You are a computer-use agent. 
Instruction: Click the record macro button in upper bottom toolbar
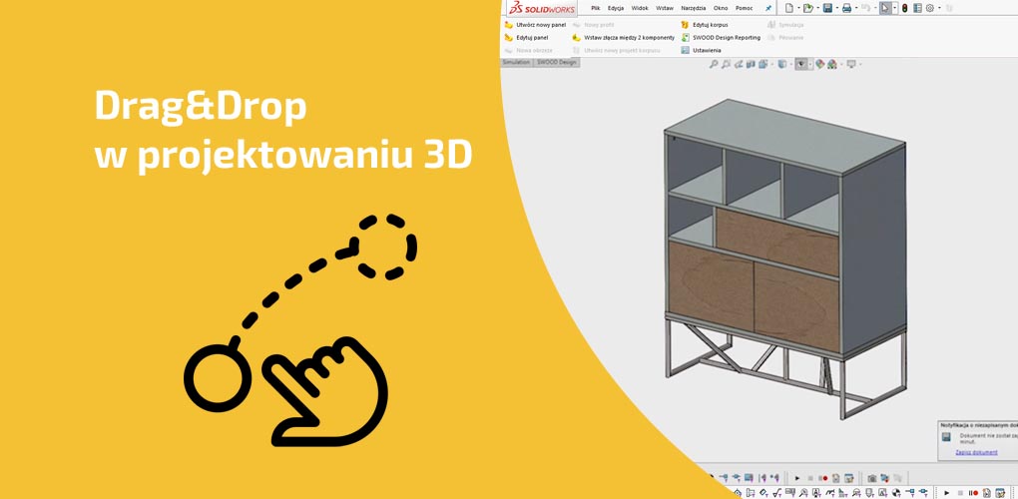(x=823, y=478)
